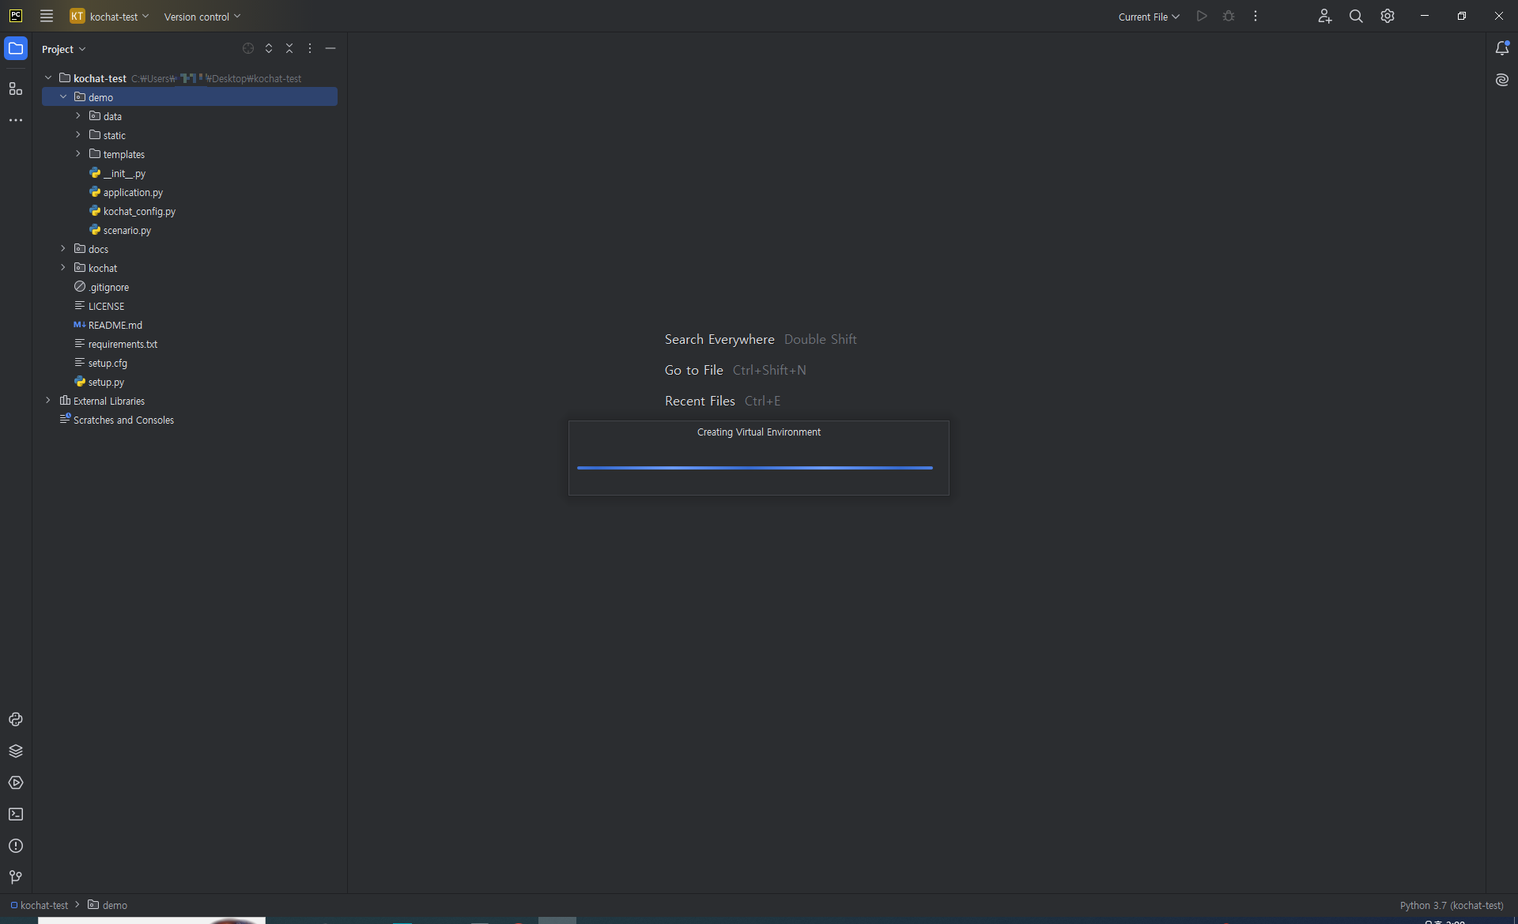This screenshot has width=1518, height=924.
Task: Open the Git tool window
Action: [15, 877]
